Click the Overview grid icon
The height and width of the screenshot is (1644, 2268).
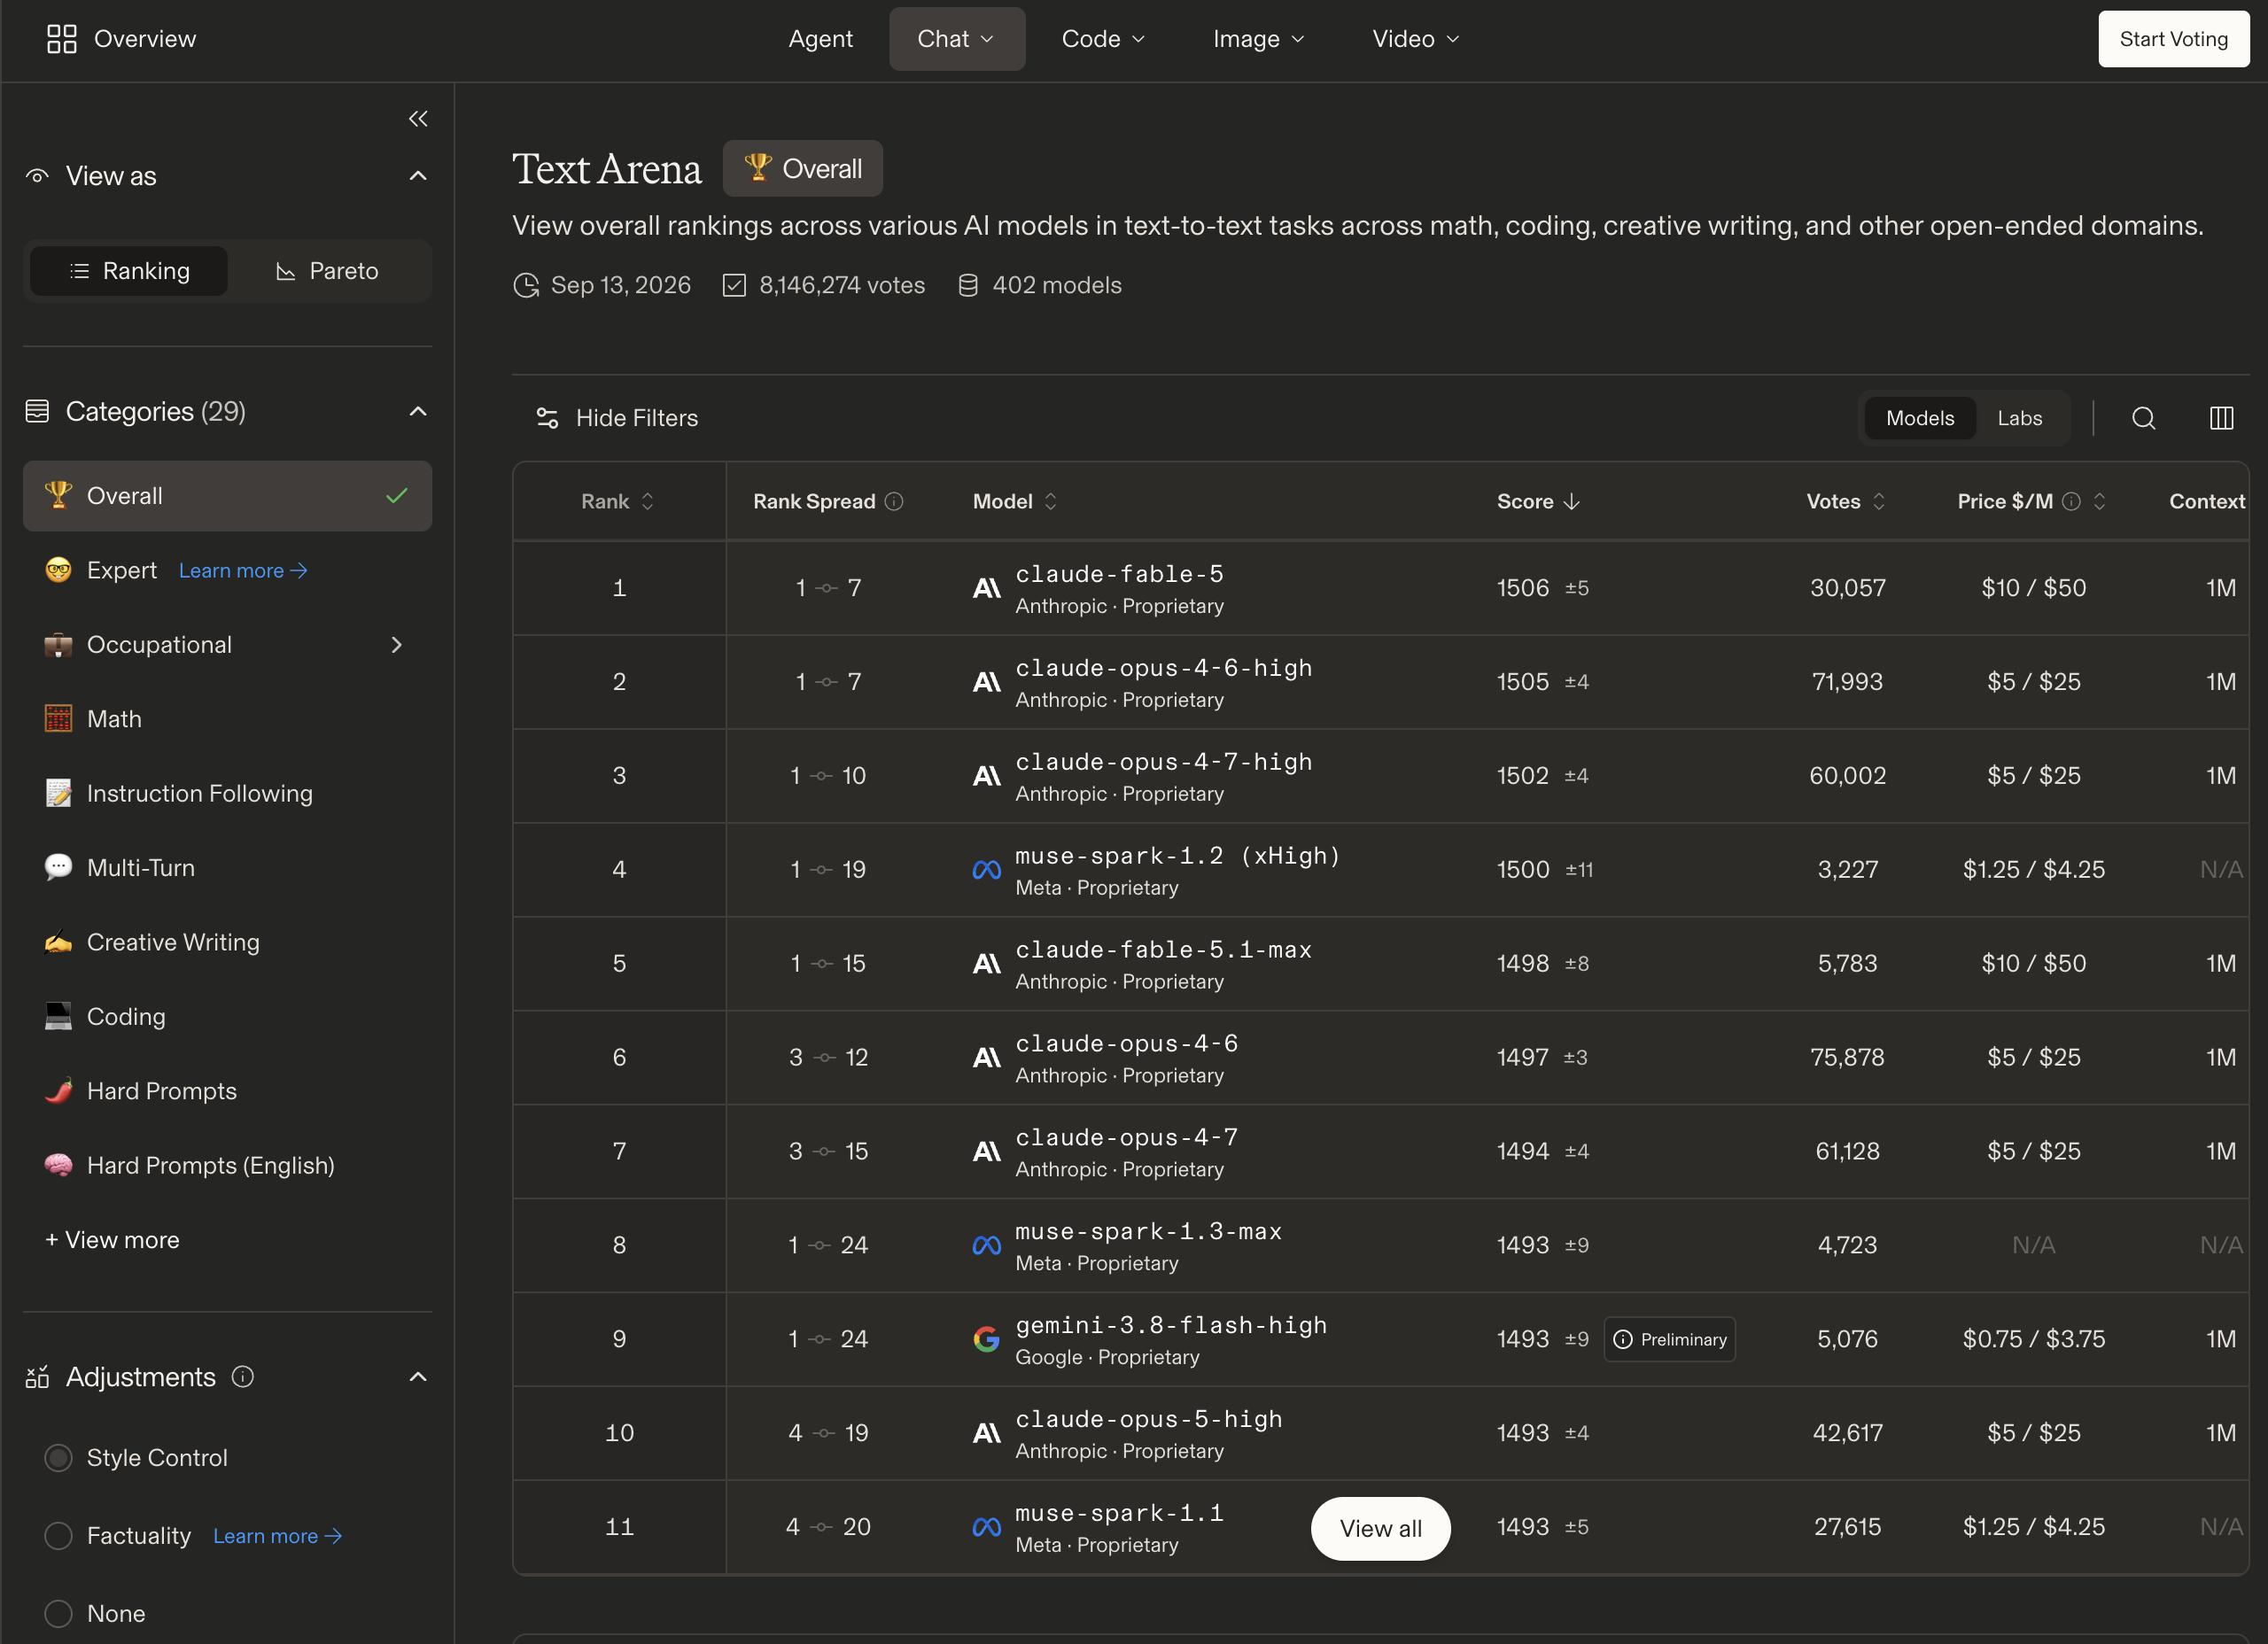click(x=62, y=39)
